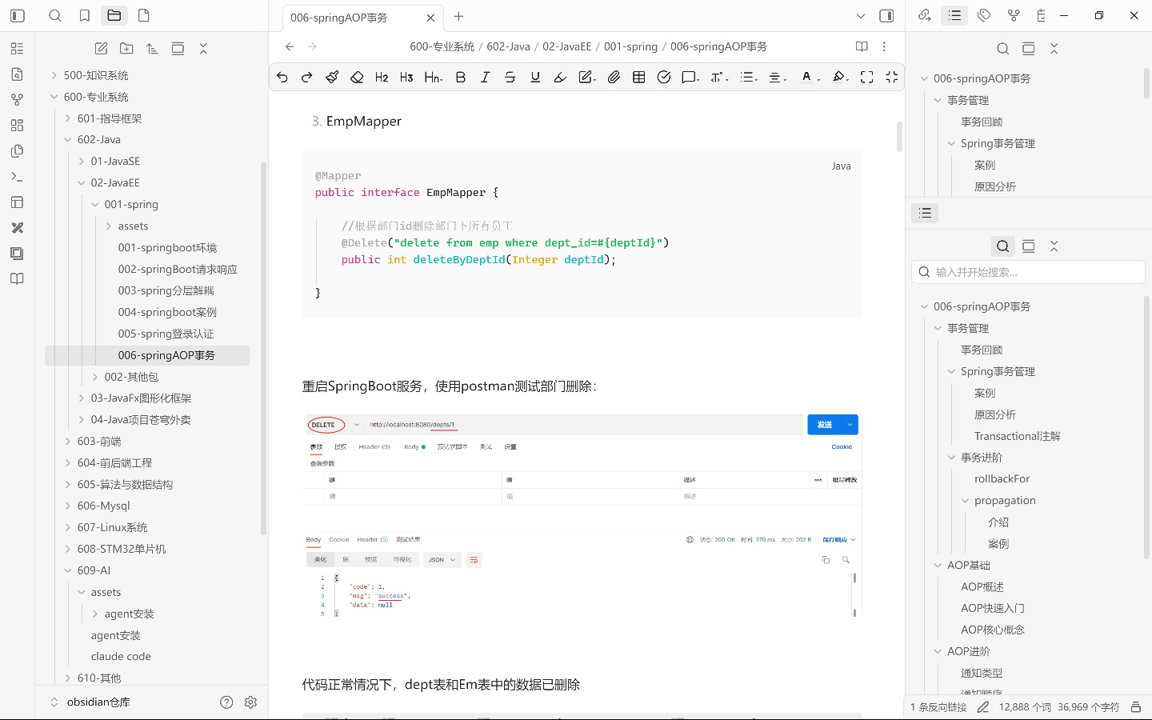
Task: Toggle underline formatting
Action: 535,77
